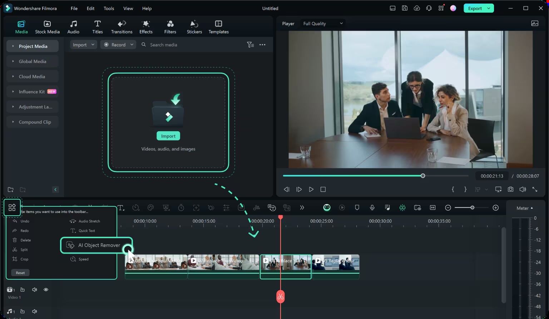Open the Transitions panel

[x=122, y=26]
